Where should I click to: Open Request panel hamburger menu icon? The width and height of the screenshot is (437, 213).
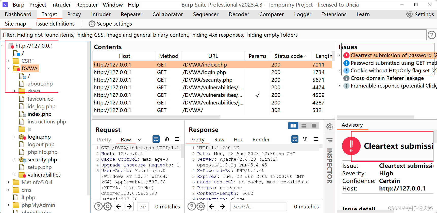click(x=177, y=139)
